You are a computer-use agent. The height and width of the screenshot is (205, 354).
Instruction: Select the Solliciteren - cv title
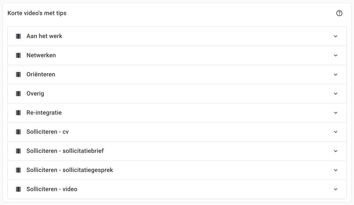pyautogui.click(x=48, y=132)
